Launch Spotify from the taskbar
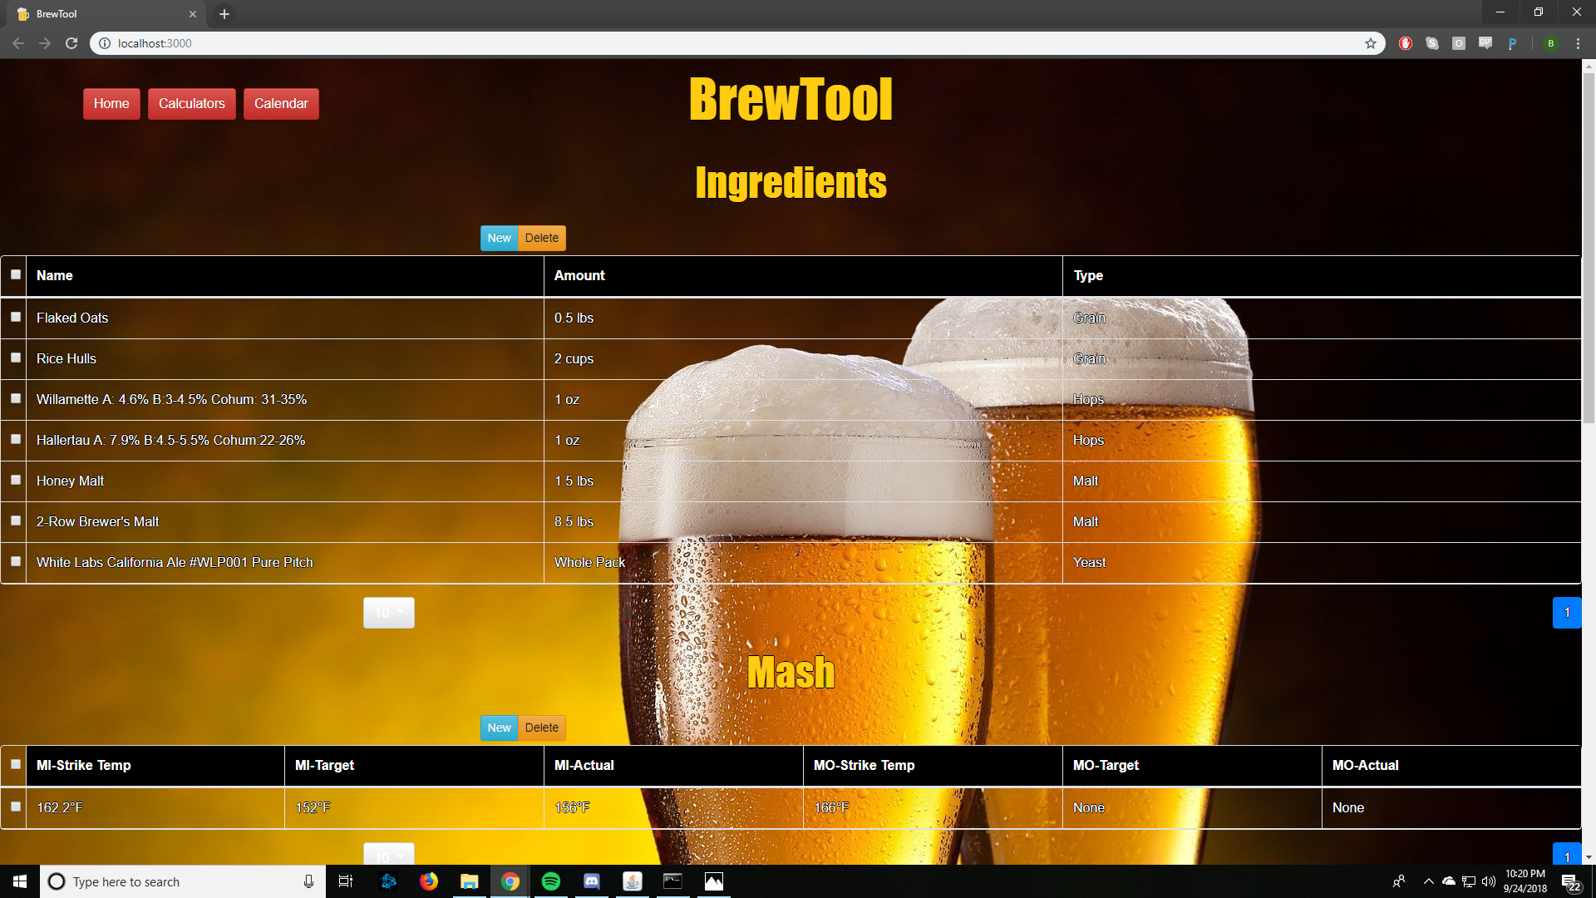 click(x=550, y=881)
